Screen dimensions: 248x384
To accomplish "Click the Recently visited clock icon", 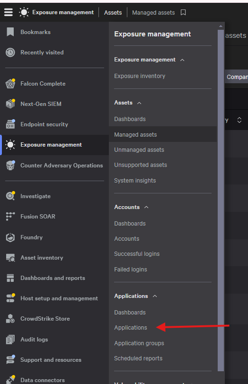I will (x=10, y=52).
